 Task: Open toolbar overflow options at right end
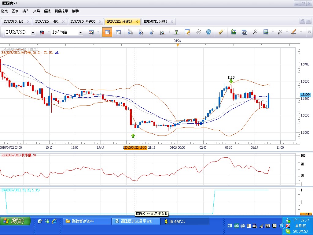coord(310,32)
